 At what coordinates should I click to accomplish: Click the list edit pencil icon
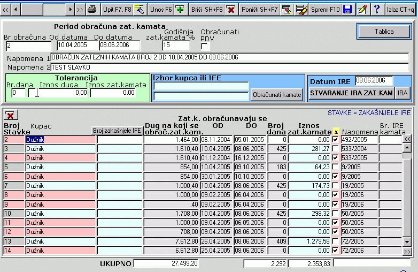coord(301,10)
